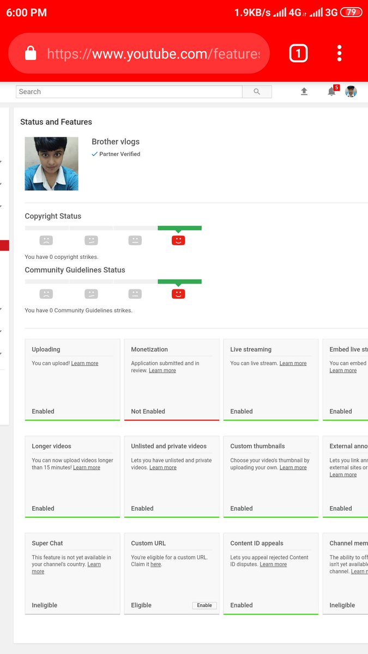The image size is (368, 654).
Task: Click Learn more in Monetization card
Action: coord(162,371)
